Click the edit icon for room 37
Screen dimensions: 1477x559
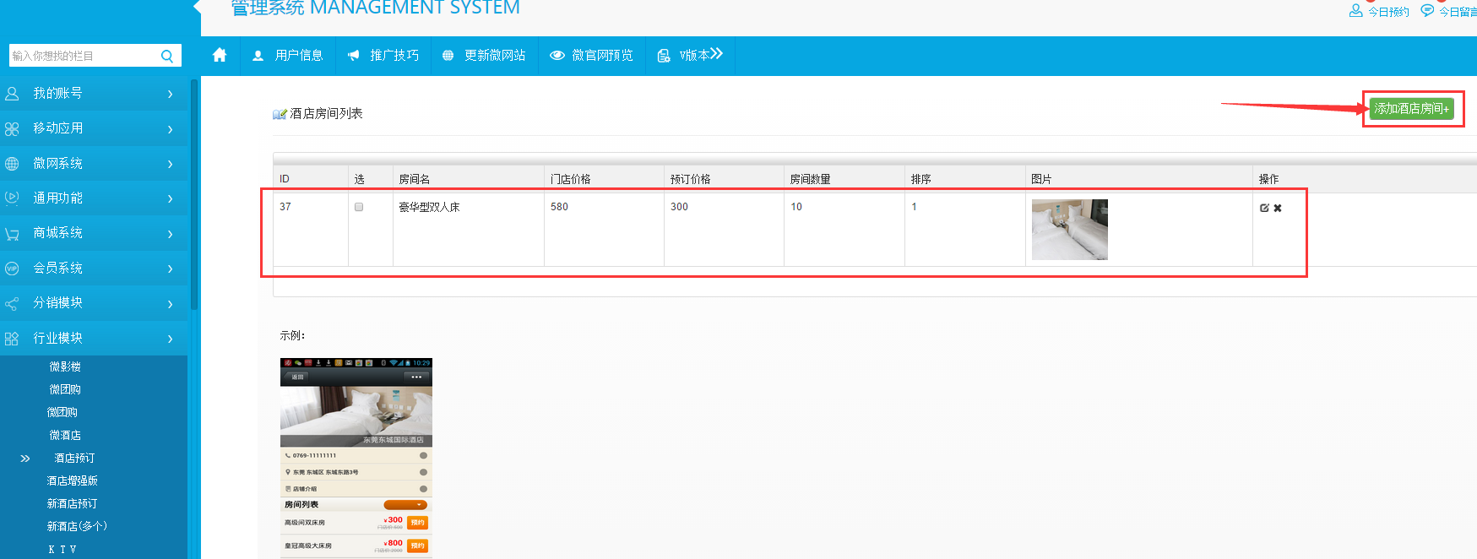coord(1264,208)
